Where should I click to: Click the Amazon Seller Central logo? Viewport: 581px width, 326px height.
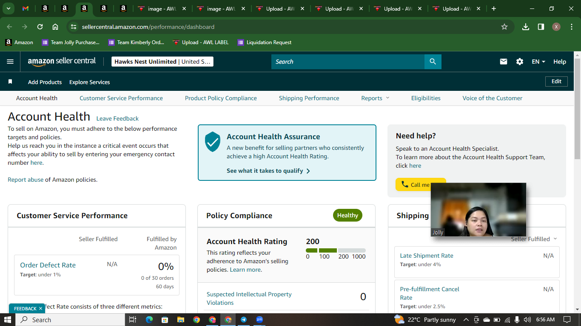pos(62,62)
